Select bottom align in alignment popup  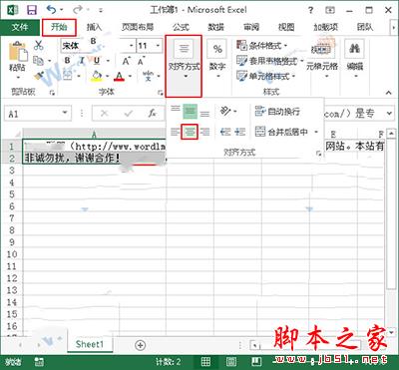pos(204,115)
